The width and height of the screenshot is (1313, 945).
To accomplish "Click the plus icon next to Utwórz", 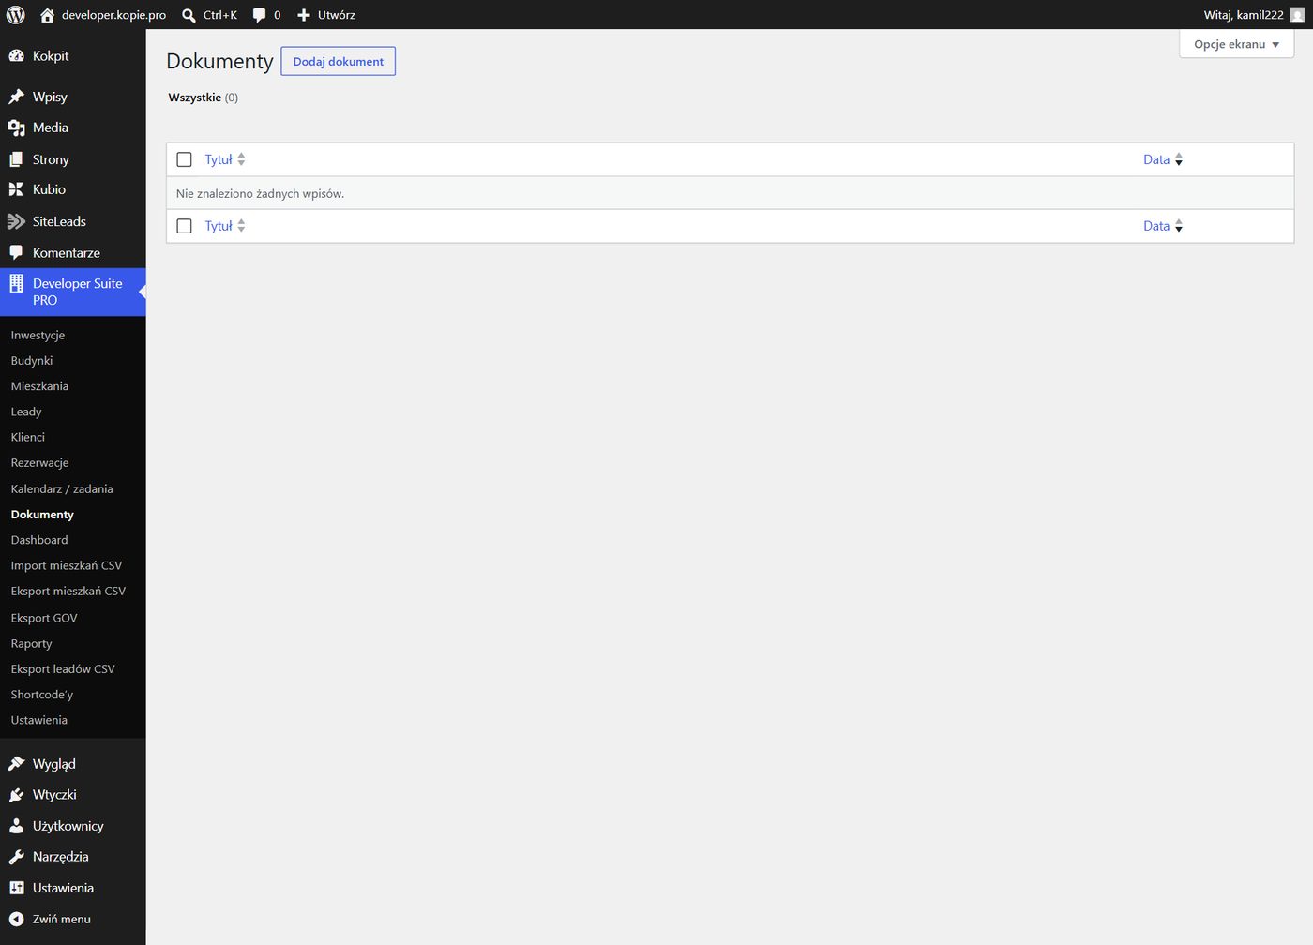I will click(304, 15).
